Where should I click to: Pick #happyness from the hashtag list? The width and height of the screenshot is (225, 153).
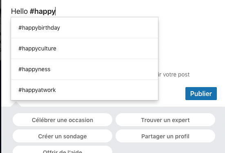click(85, 69)
